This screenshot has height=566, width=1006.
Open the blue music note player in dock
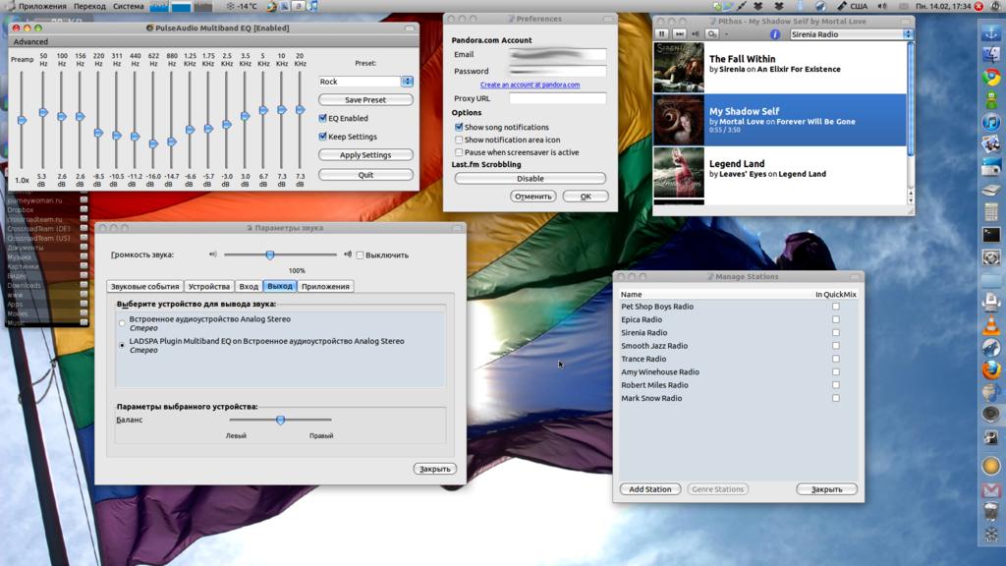click(x=991, y=122)
